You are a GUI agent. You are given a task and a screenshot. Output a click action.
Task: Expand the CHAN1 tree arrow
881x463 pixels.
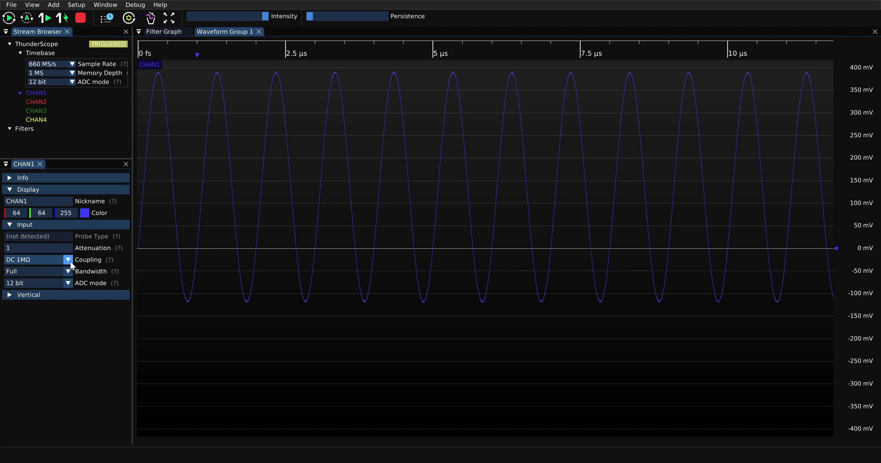coord(20,93)
